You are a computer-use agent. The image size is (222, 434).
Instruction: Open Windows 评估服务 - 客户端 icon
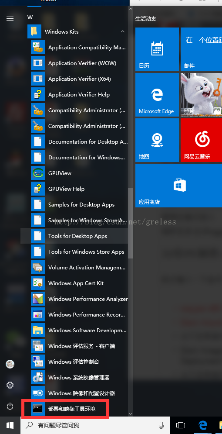pos(38,346)
